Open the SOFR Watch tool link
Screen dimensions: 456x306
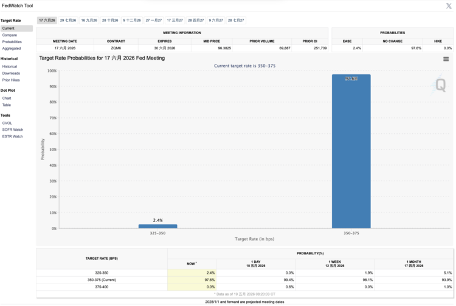tap(13, 130)
